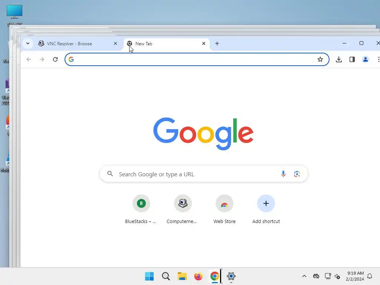Open the Computerne... shortcut
This screenshot has width=380, height=285.
tap(183, 210)
